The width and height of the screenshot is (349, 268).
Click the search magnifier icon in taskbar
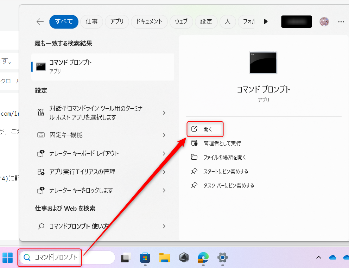click(x=27, y=257)
